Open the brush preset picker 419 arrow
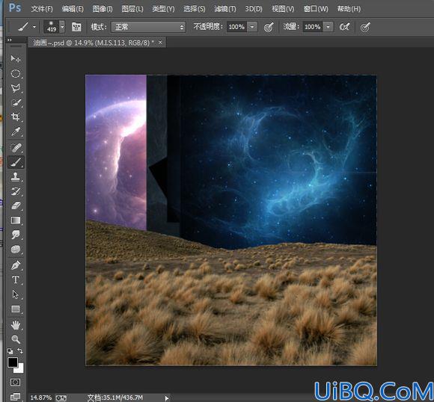Viewport: 434px width, 402px height. tap(63, 27)
